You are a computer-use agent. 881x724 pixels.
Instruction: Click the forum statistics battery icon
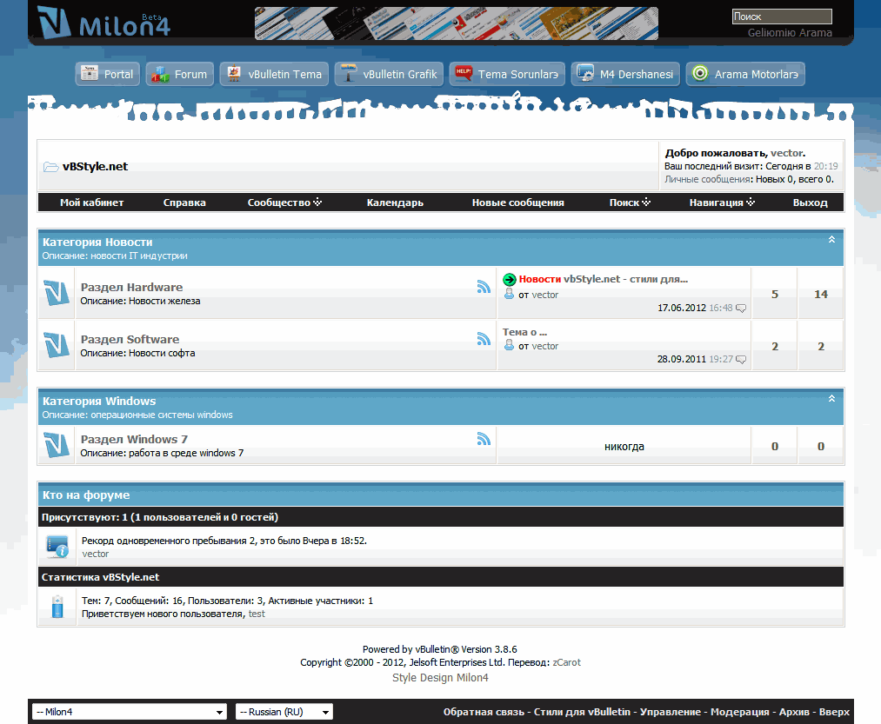[x=57, y=607]
